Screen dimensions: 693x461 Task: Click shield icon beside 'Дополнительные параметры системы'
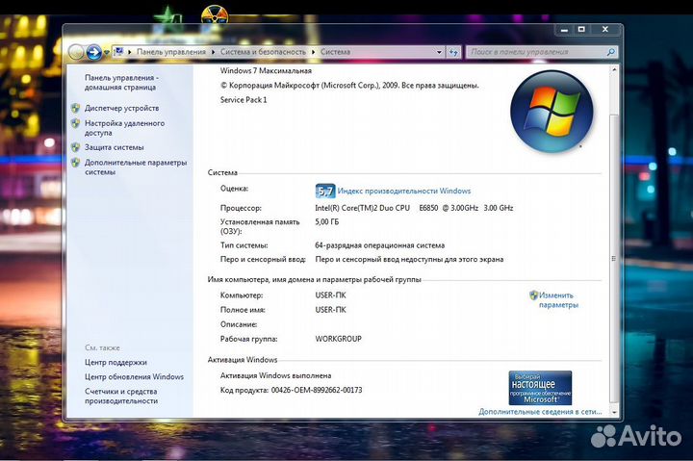point(76,163)
